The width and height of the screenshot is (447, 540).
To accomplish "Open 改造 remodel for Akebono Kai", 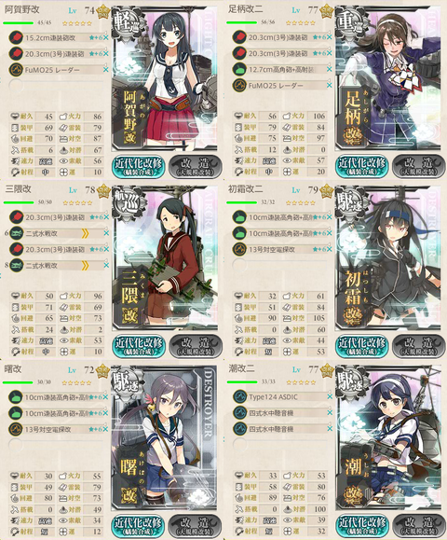I will click(195, 525).
